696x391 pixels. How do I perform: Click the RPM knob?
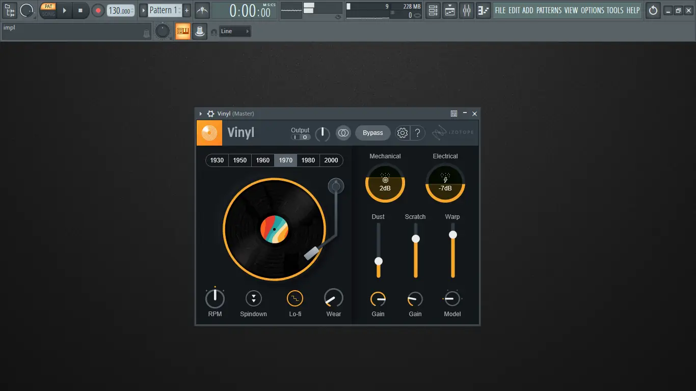(x=215, y=298)
